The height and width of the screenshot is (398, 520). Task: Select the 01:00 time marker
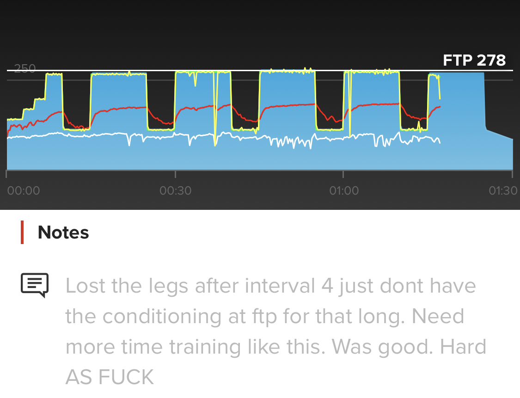click(344, 190)
